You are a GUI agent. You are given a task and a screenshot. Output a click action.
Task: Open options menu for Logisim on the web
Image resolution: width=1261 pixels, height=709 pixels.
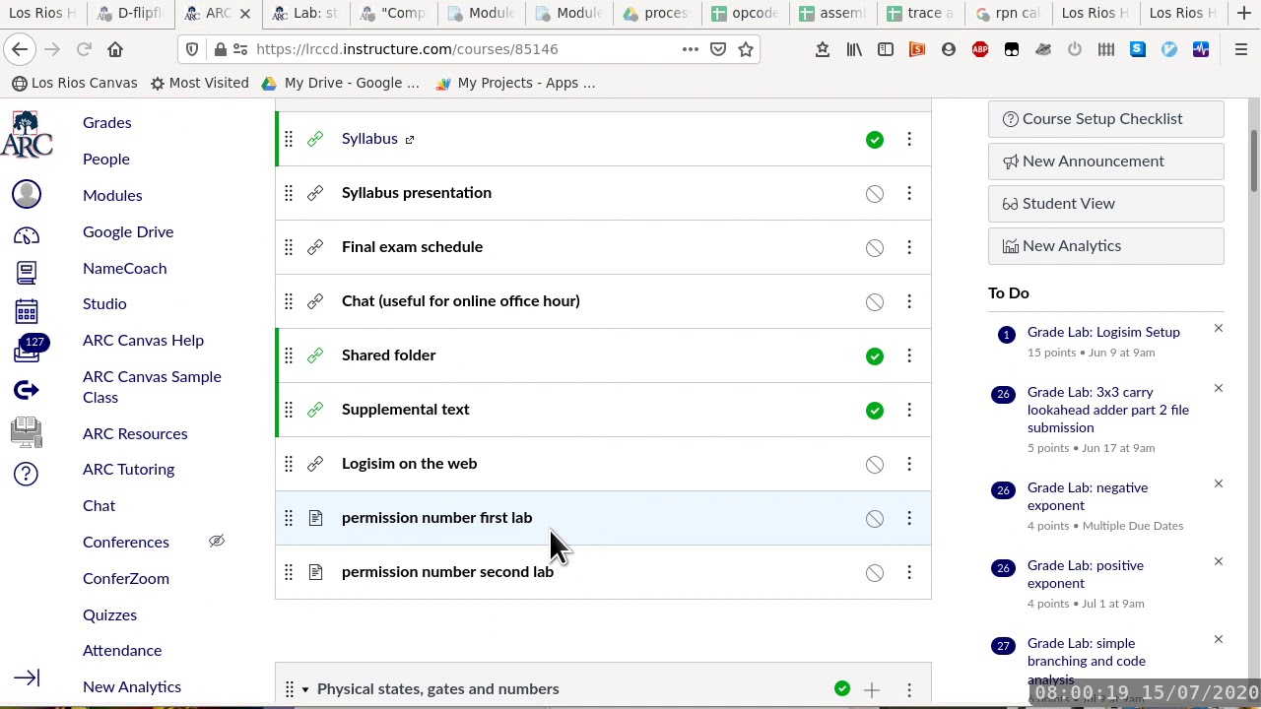click(909, 464)
